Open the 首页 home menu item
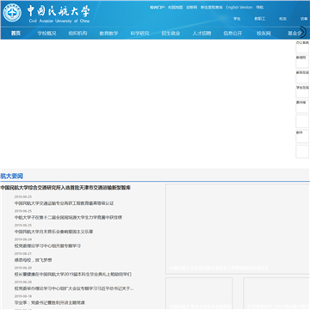 coord(15,34)
